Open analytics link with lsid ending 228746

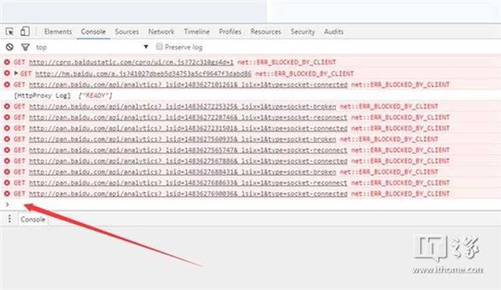(x=188, y=118)
